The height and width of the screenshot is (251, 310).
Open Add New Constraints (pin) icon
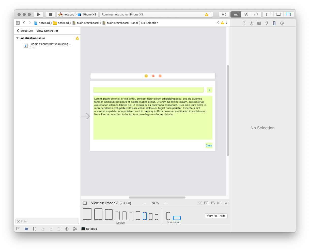coord(220,203)
